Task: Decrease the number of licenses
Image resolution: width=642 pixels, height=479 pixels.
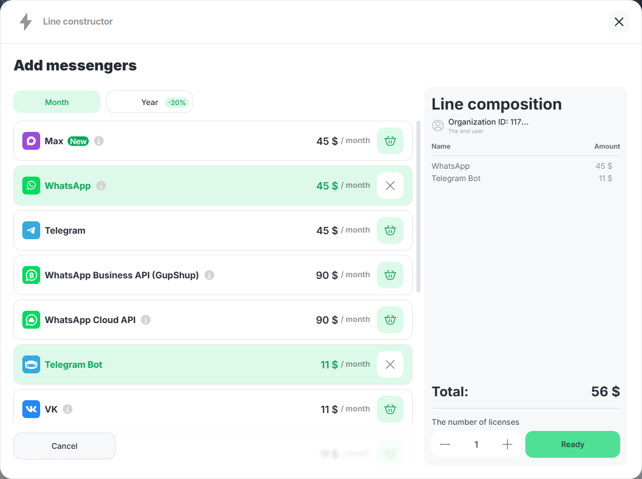Action: click(x=445, y=444)
